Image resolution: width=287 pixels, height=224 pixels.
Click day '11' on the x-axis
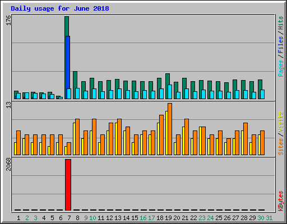pos(101,218)
